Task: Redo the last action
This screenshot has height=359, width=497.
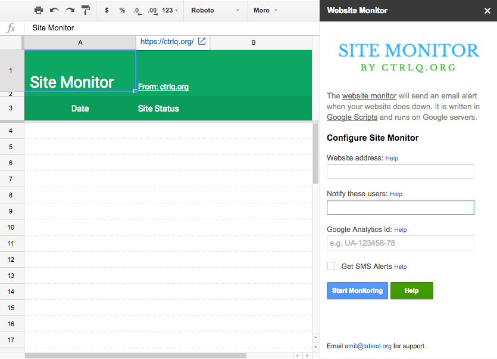Action: (70, 10)
